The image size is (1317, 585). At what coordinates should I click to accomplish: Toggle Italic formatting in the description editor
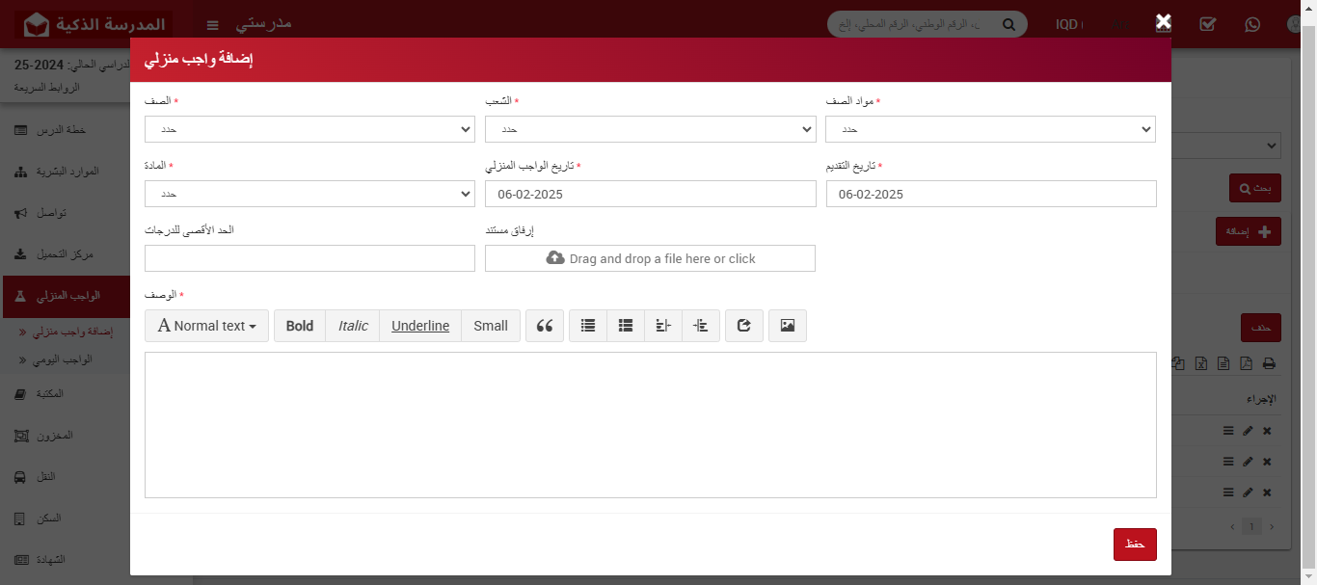353,325
